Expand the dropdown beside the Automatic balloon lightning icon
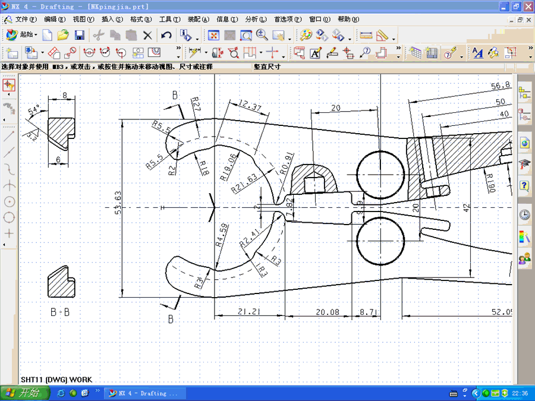Image resolution: width=535 pixels, height=401 pixels. point(461,56)
